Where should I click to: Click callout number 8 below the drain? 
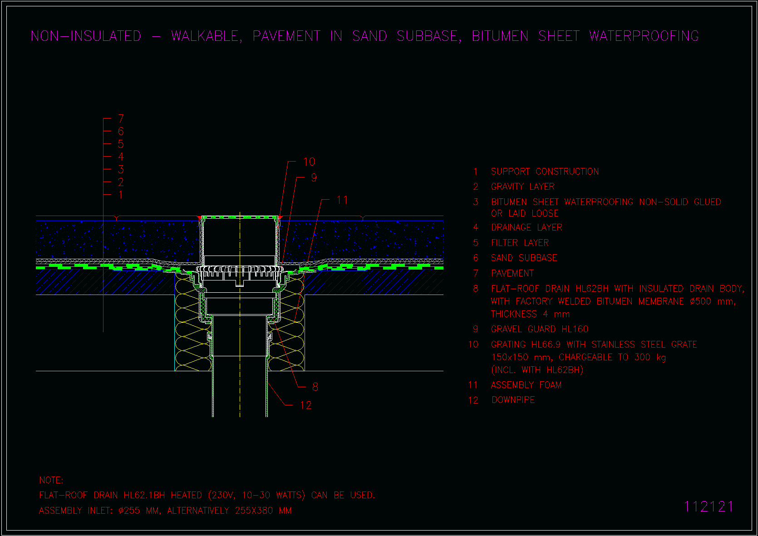coord(315,387)
